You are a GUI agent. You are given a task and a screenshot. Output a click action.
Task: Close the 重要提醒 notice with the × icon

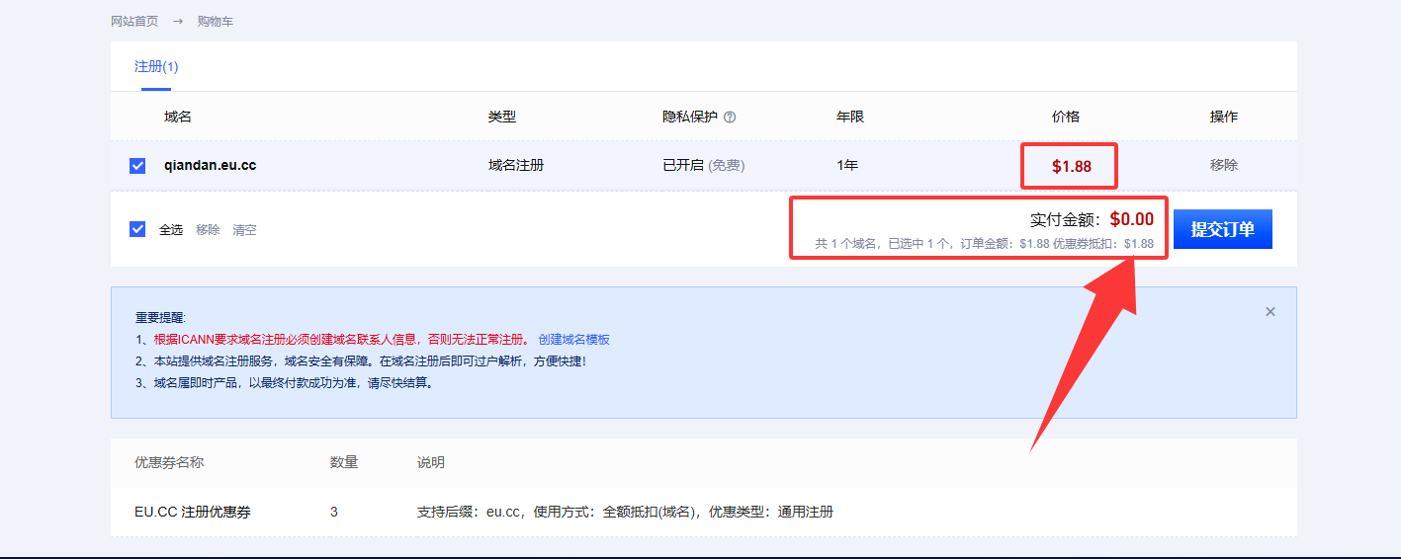coord(1270,312)
